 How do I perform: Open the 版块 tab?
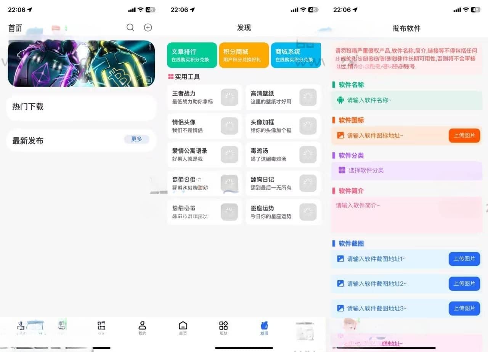point(223,328)
